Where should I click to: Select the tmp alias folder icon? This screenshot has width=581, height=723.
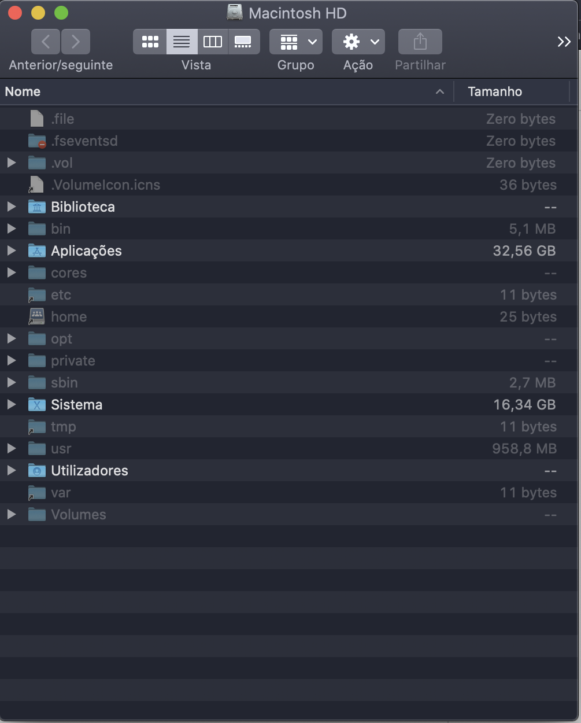click(x=37, y=427)
